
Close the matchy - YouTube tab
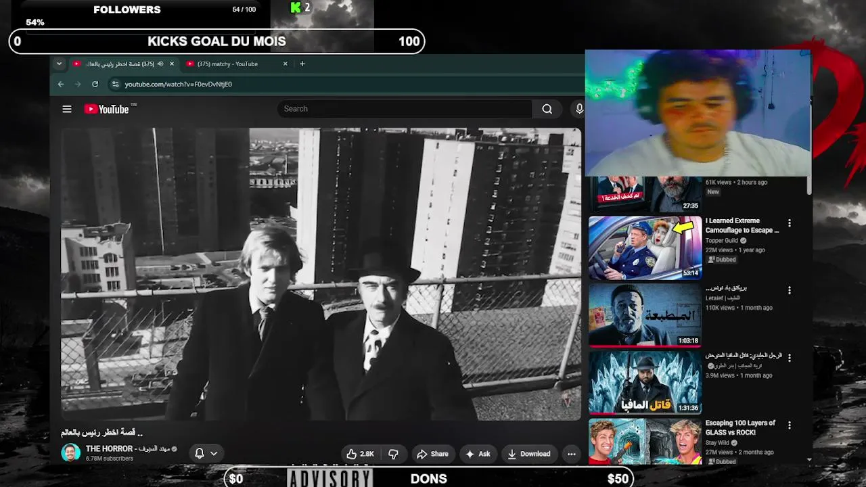click(x=286, y=64)
